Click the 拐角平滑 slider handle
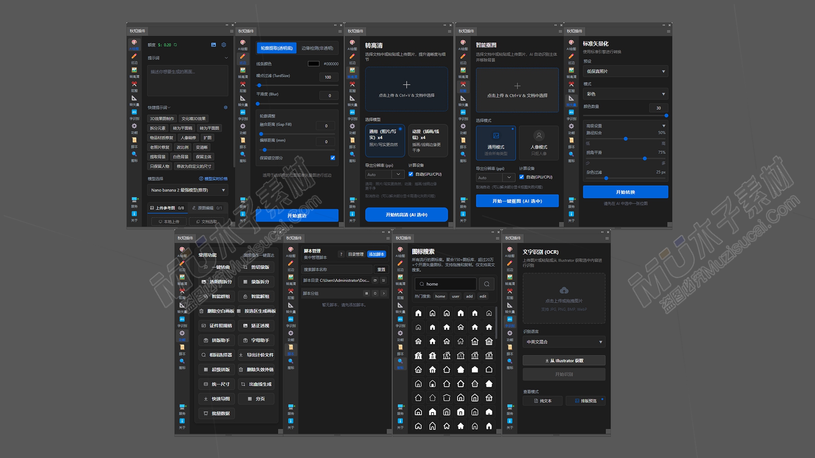815x458 pixels. click(x=644, y=159)
